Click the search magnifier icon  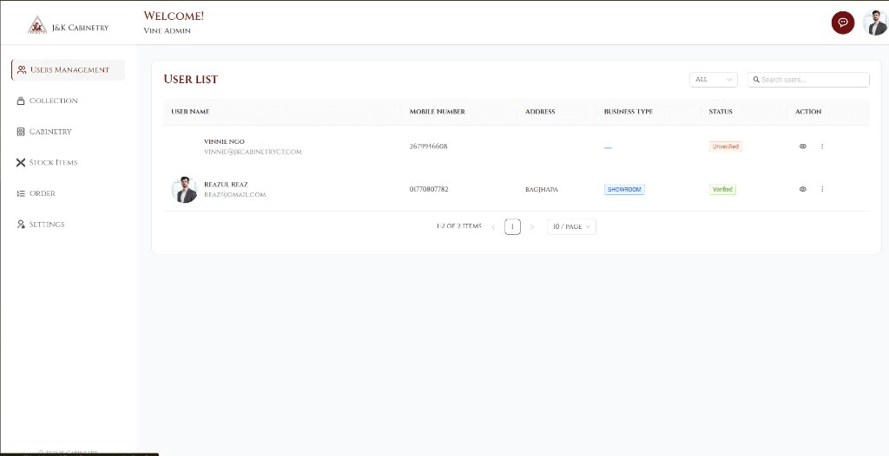pyautogui.click(x=756, y=80)
